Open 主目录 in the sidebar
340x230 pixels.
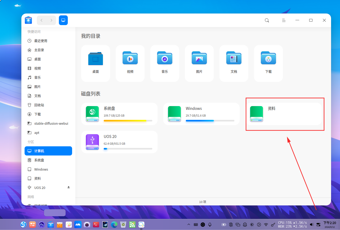pyautogui.click(x=48, y=50)
